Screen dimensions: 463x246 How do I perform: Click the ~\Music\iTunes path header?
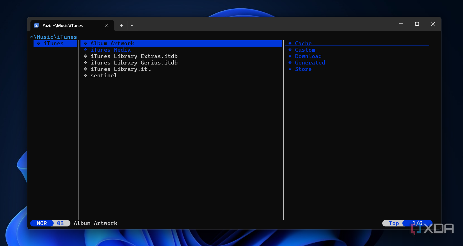(54, 37)
